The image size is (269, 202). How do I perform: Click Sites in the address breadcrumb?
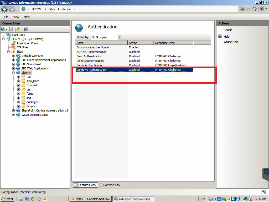pyautogui.click(x=52, y=9)
